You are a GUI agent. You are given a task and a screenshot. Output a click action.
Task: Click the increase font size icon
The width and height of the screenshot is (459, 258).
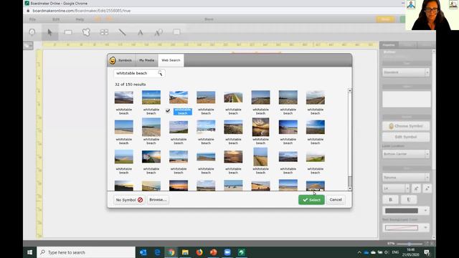416,188
